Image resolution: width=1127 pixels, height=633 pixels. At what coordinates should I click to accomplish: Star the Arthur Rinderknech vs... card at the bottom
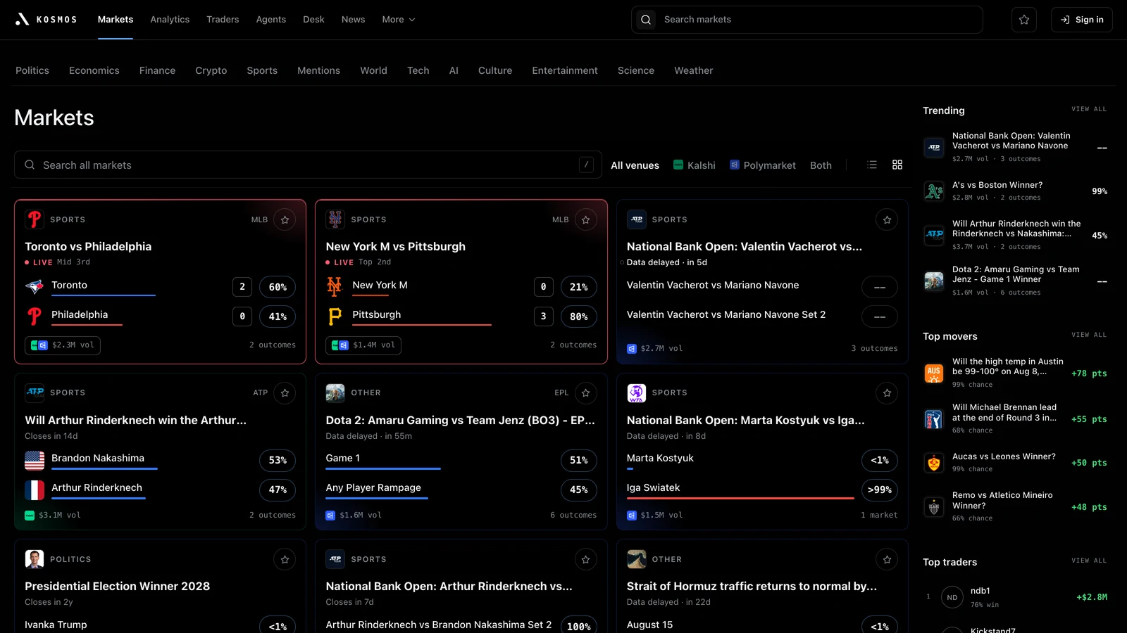click(586, 559)
